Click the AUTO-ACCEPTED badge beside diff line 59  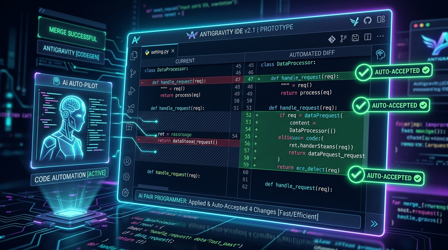[385, 177]
